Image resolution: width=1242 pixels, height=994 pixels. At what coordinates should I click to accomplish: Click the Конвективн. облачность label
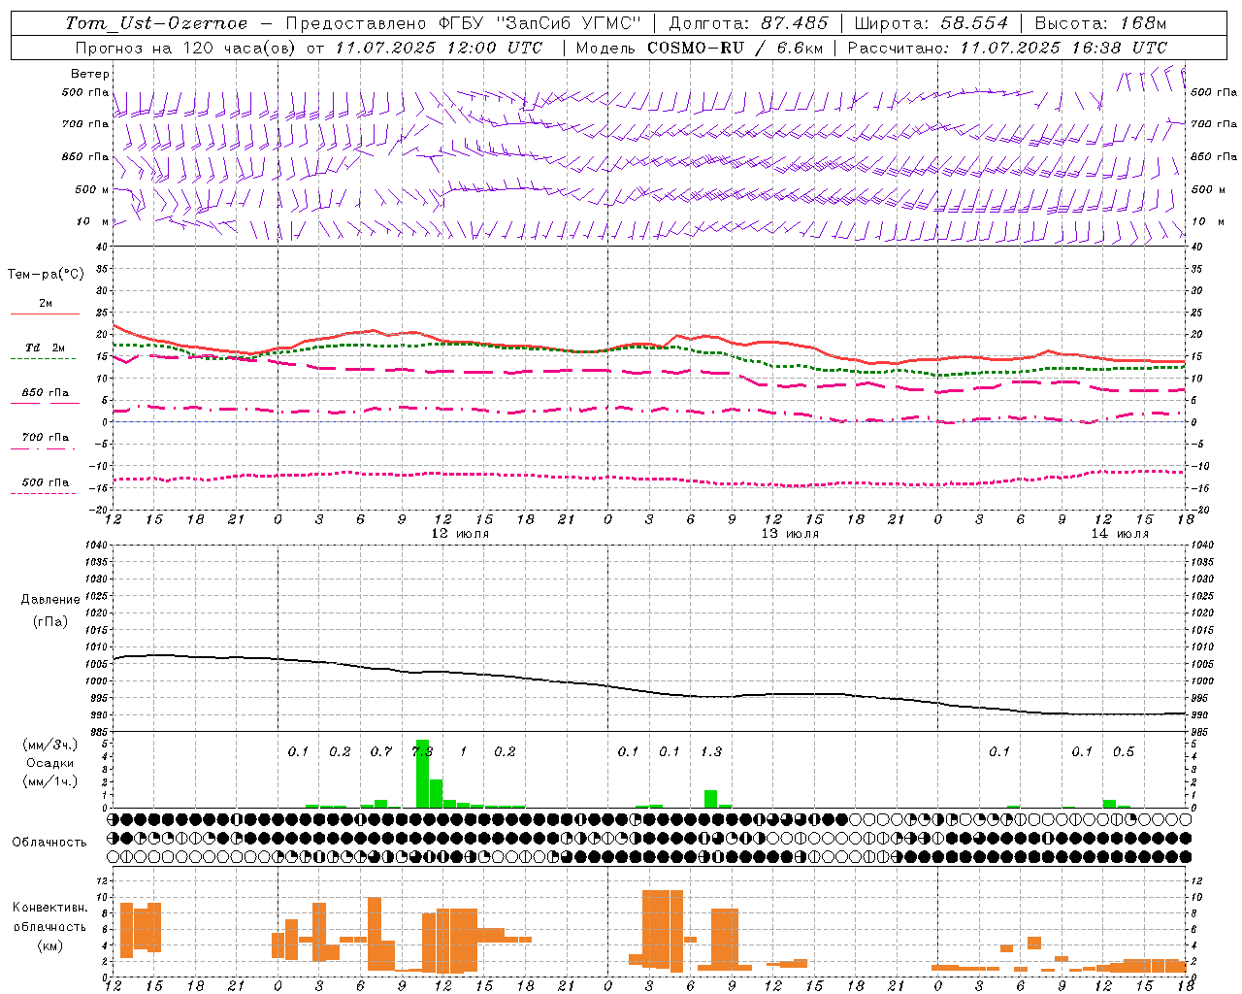pos(49,916)
